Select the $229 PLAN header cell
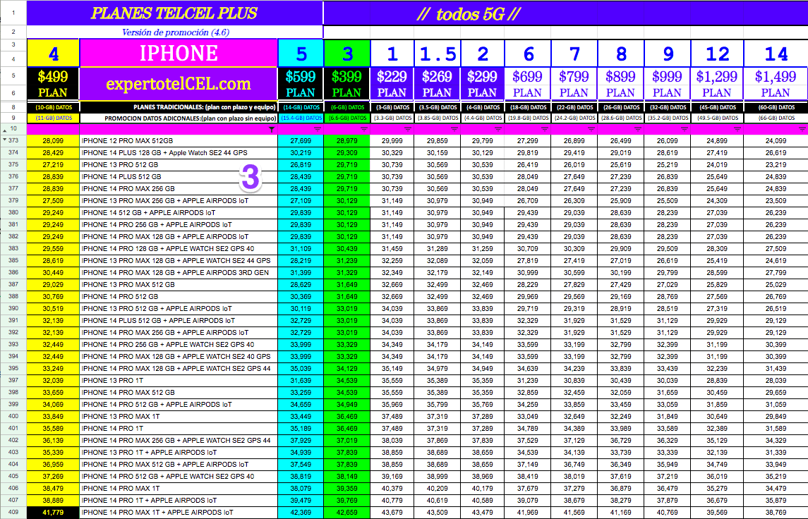Screen dimensions: 808x519 click(x=392, y=84)
